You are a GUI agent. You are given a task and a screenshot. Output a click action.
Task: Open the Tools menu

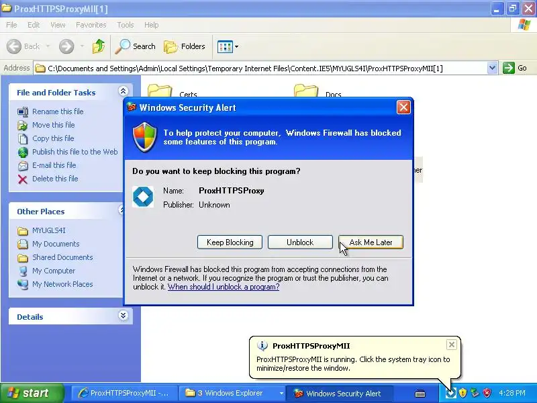tap(126, 25)
